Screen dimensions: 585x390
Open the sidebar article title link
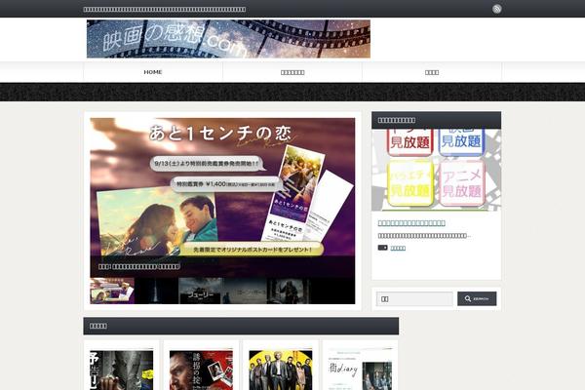point(411,223)
